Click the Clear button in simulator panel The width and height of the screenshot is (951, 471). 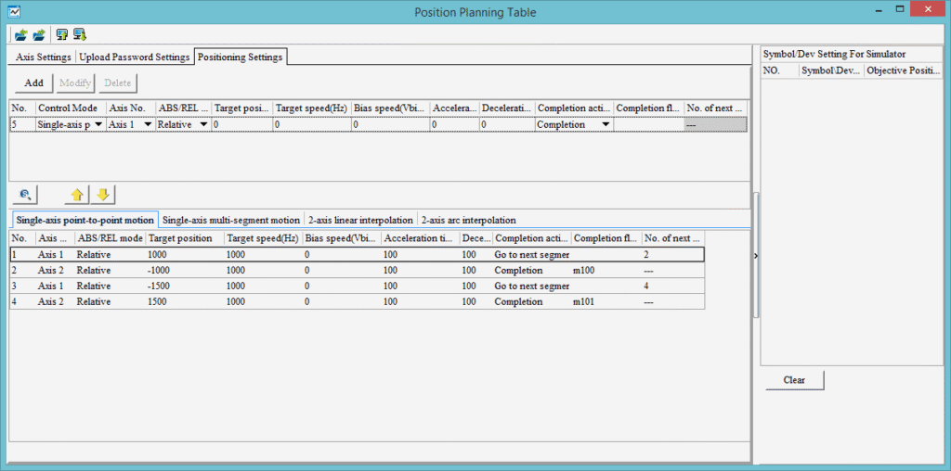tap(793, 380)
